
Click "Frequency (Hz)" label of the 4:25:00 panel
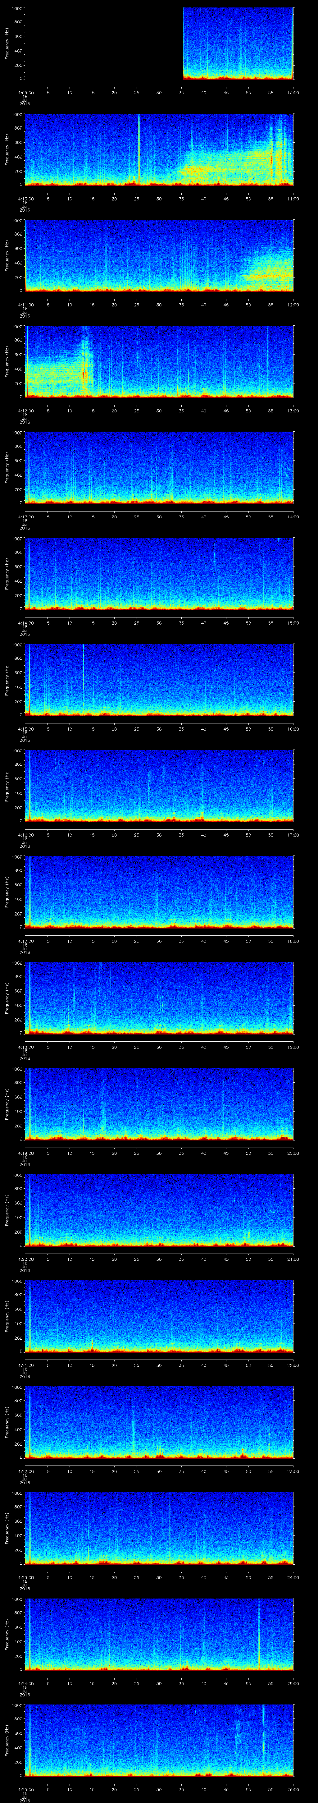[x=7, y=1740]
